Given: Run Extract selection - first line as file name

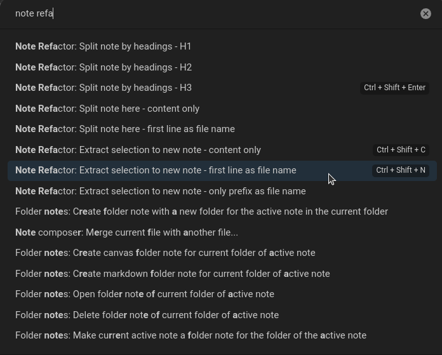Looking at the screenshot, I should pyautogui.click(x=156, y=170).
